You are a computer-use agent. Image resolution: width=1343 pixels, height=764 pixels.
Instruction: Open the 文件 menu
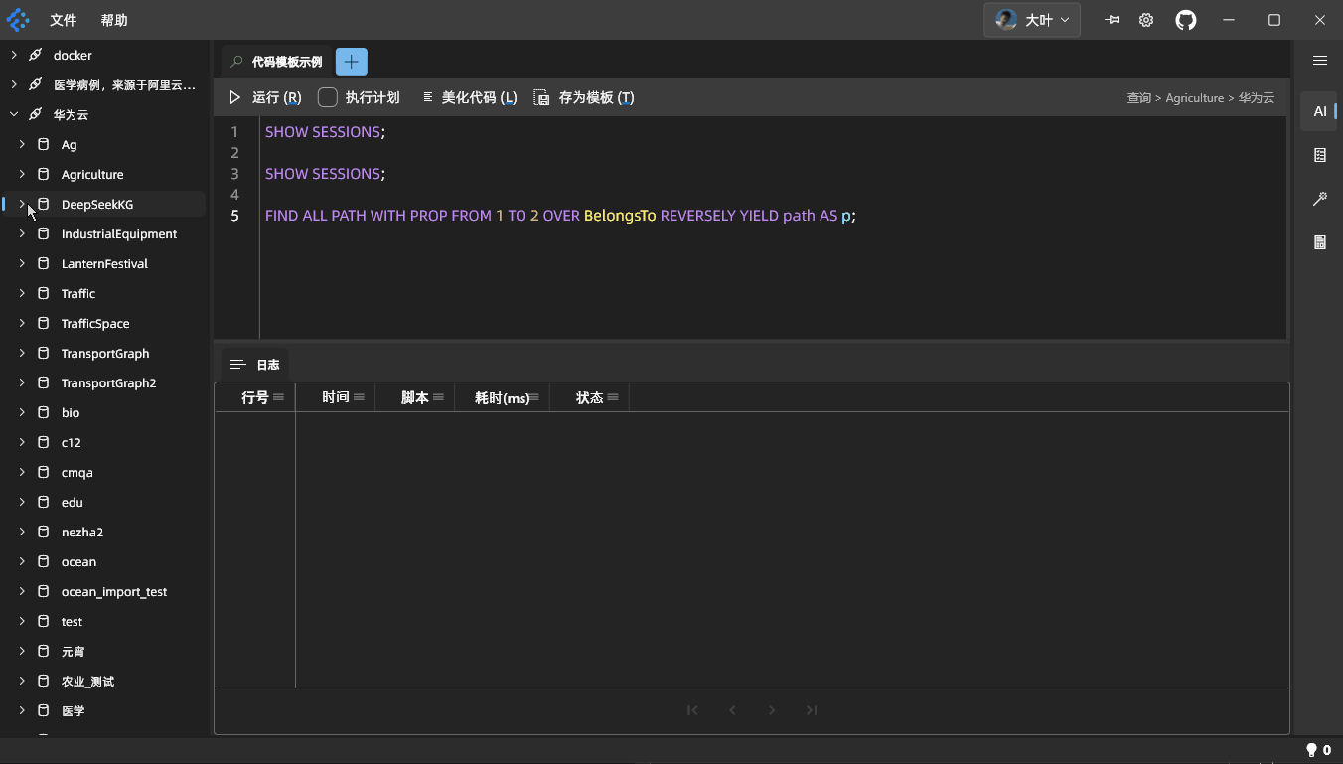tap(64, 20)
